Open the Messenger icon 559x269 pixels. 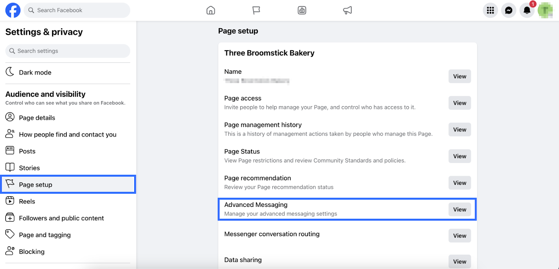pyautogui.click(x=509, y=10)
